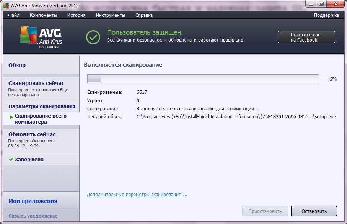Choose Обновить сейчас in the sidebar
The height and width of the screenshot is (224, 347).
(x=32, y=134)
